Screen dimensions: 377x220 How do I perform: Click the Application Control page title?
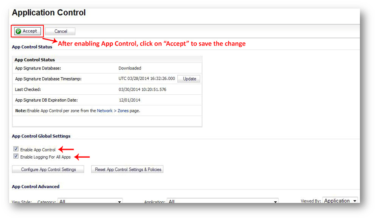click(49, 13)
